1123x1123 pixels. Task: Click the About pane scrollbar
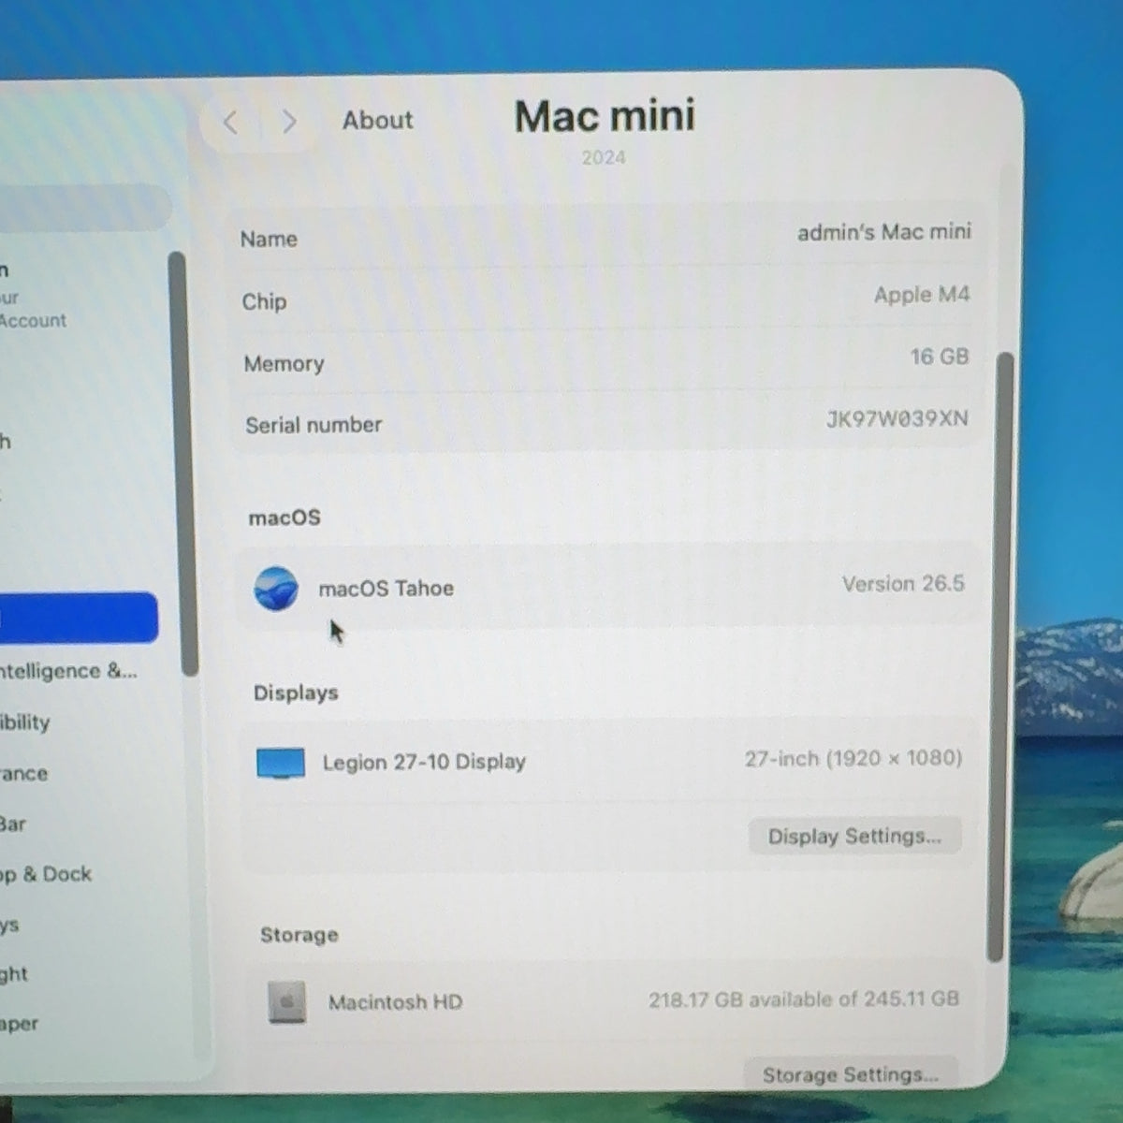tap(999, 657)
